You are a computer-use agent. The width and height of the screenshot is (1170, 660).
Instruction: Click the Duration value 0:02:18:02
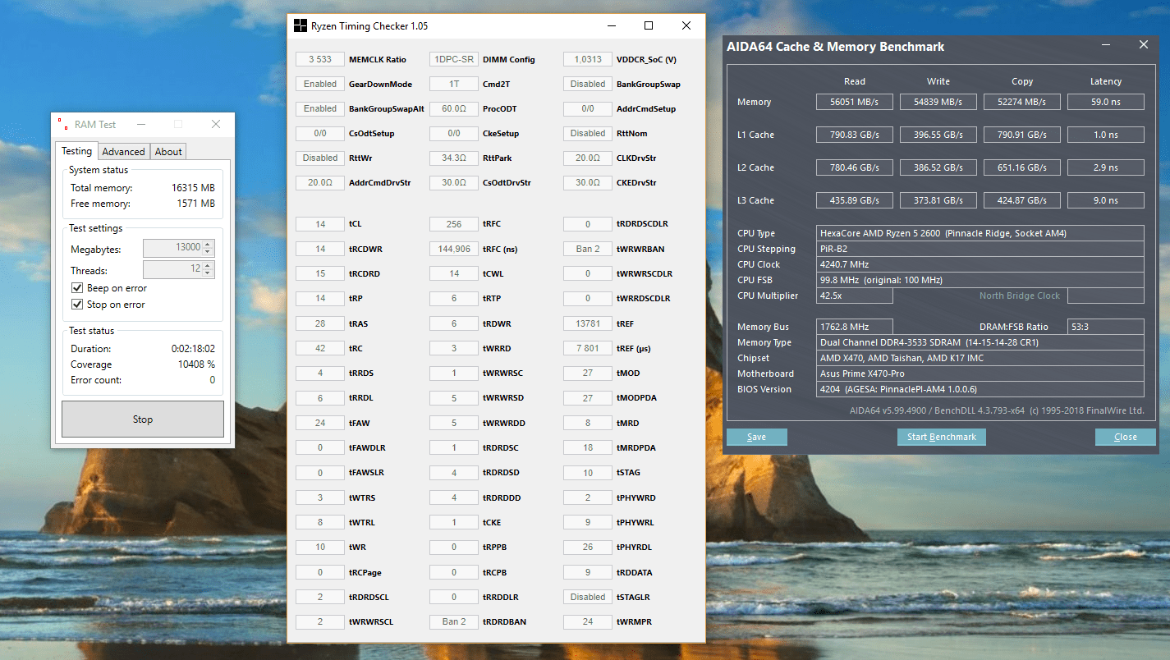point(193,349)
